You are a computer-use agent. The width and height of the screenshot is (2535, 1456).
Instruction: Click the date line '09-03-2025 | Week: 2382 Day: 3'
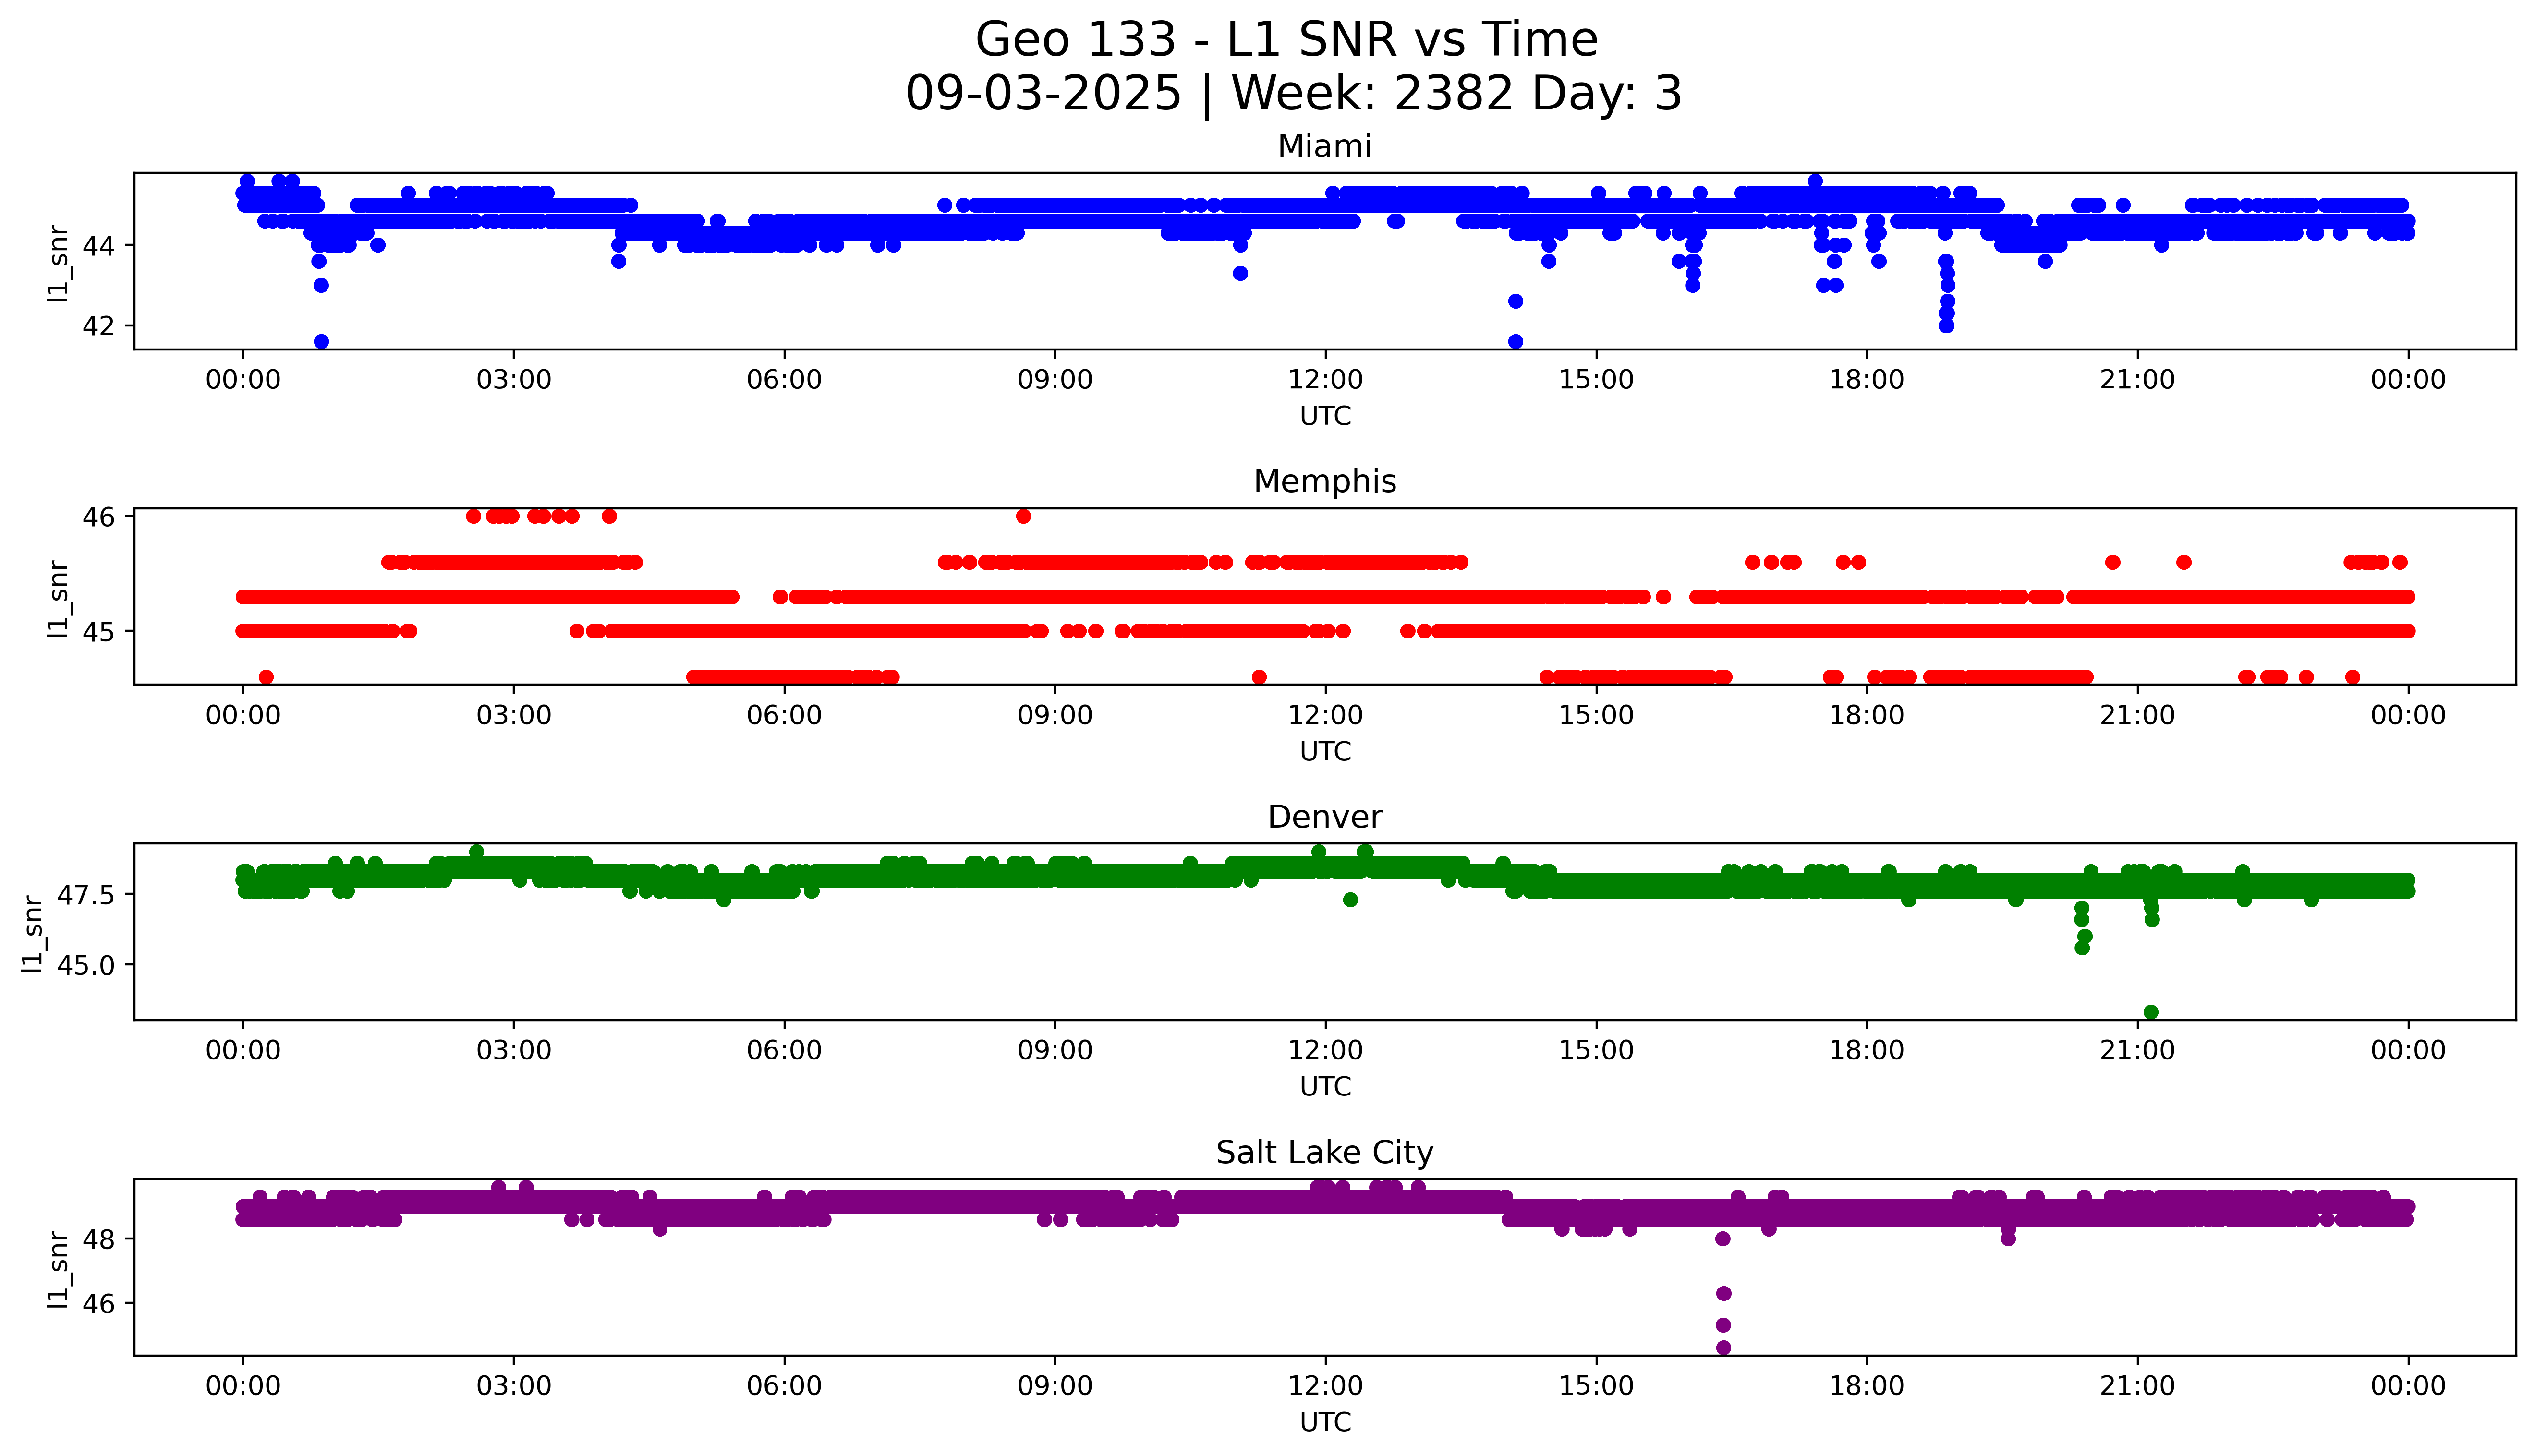(x=1293, y=94)
